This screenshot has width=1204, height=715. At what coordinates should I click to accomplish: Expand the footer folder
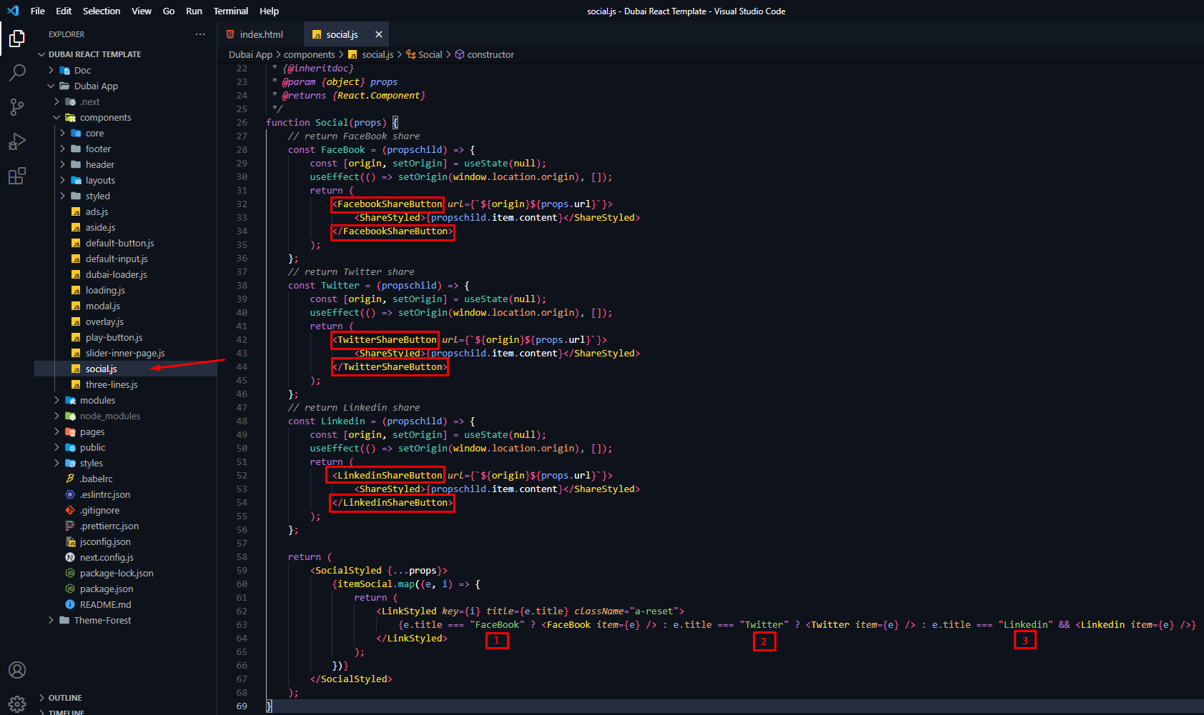[62, 149]
